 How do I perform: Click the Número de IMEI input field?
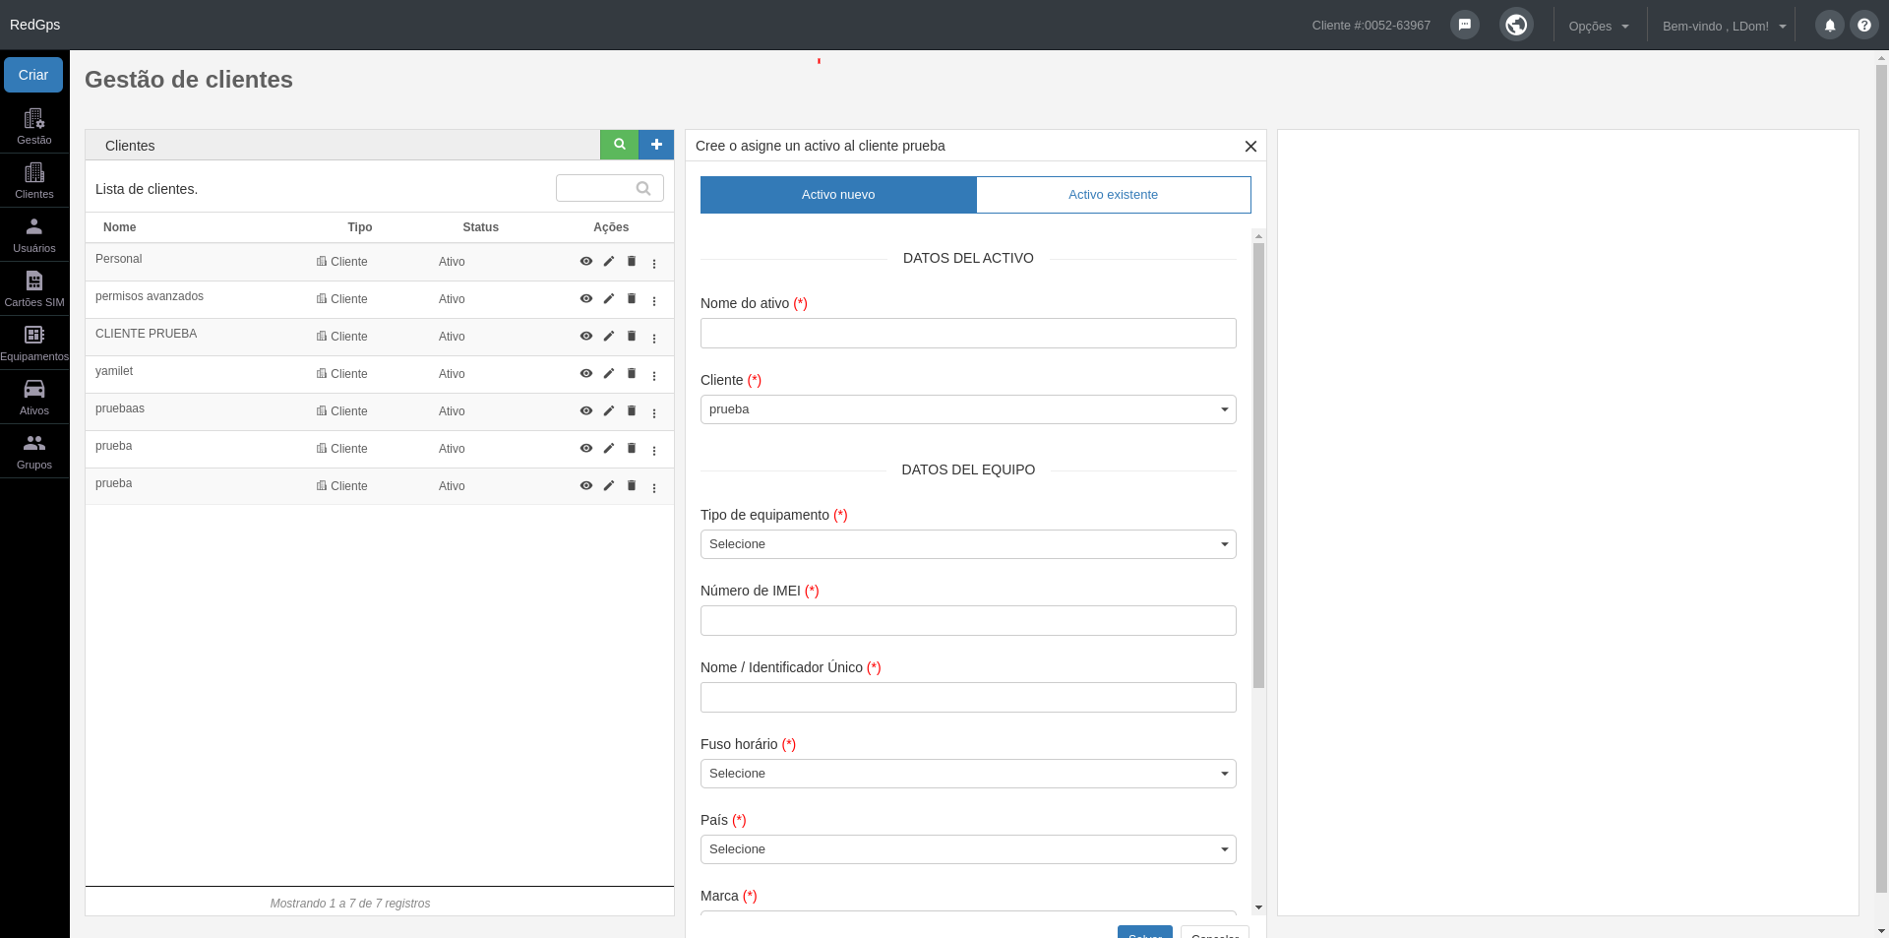coord(968,620)
